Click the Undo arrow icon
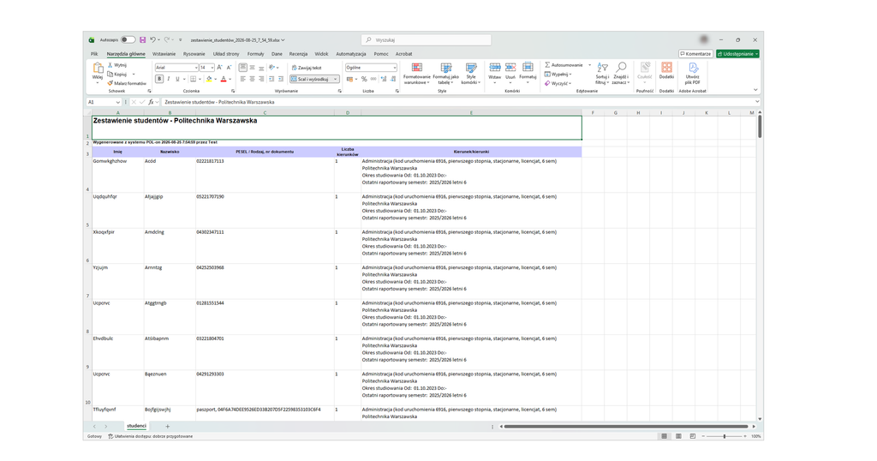Viewport: 877px width, 461px height. pyautogui.click(x=152, y=39)
